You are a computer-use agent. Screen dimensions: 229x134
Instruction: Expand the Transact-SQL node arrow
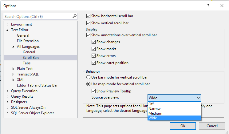(14, 74)
